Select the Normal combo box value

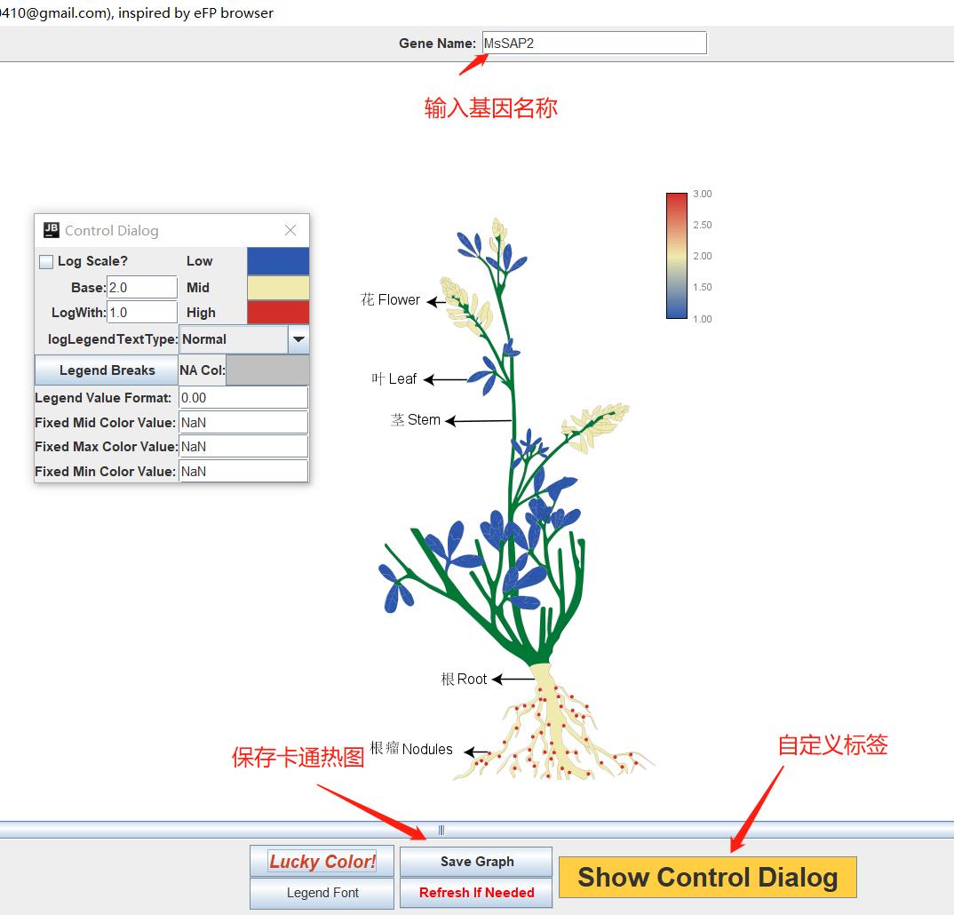click(234, 339)
